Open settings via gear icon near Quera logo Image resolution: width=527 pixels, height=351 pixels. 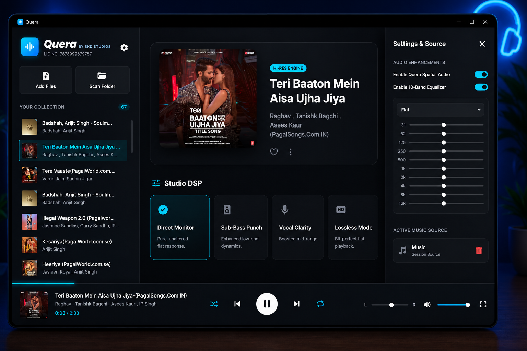point(124,48)
